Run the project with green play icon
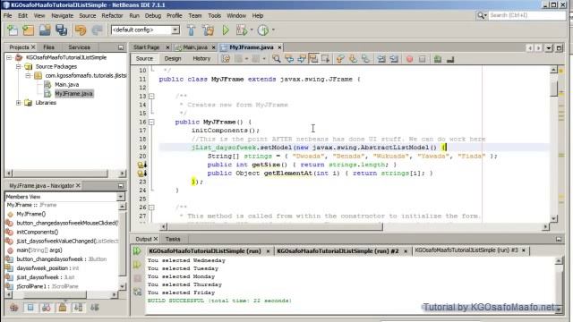The width and height of the screenshot is (573, 322). [226, 30]
